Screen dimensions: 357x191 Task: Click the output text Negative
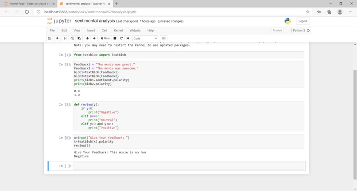pyautogui.click(x=81, y=156)
